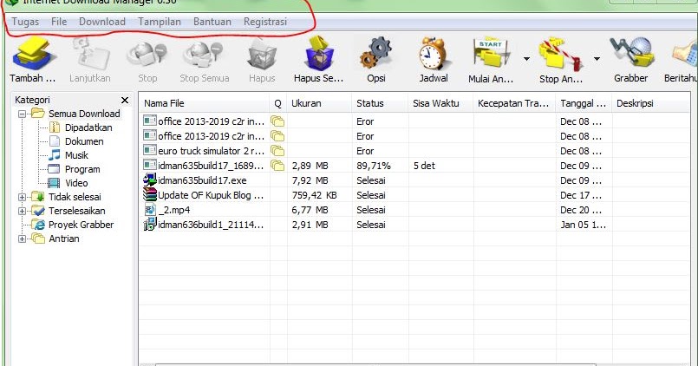
Task: Open the Grabber tool
Action: (630, 55)
